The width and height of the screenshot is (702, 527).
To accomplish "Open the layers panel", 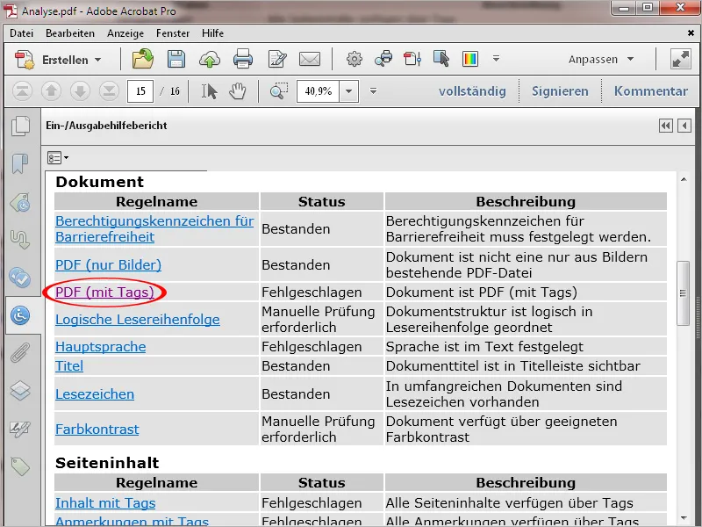I will coord(20,390).
